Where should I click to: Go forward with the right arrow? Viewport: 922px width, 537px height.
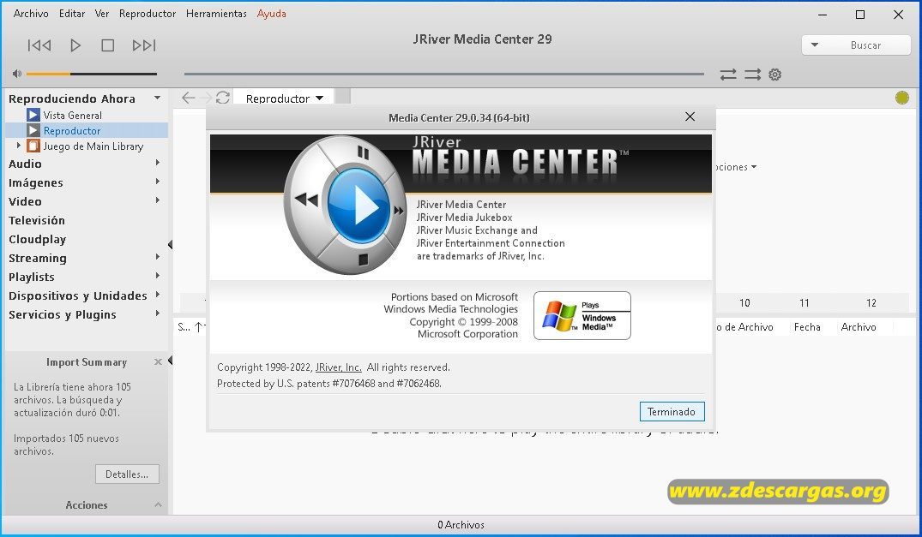[205, 98]
